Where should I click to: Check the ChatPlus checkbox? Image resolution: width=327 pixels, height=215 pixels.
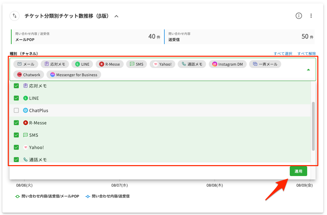click(16, 110)
